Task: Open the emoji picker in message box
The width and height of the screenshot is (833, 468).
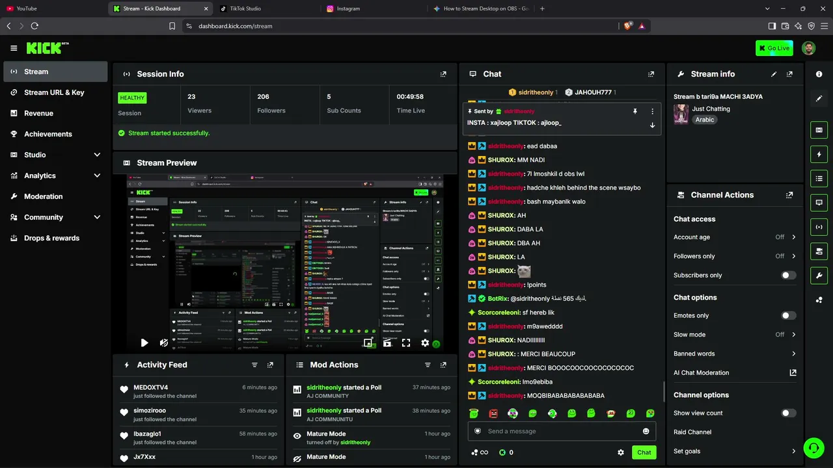Action: point(646,431)
